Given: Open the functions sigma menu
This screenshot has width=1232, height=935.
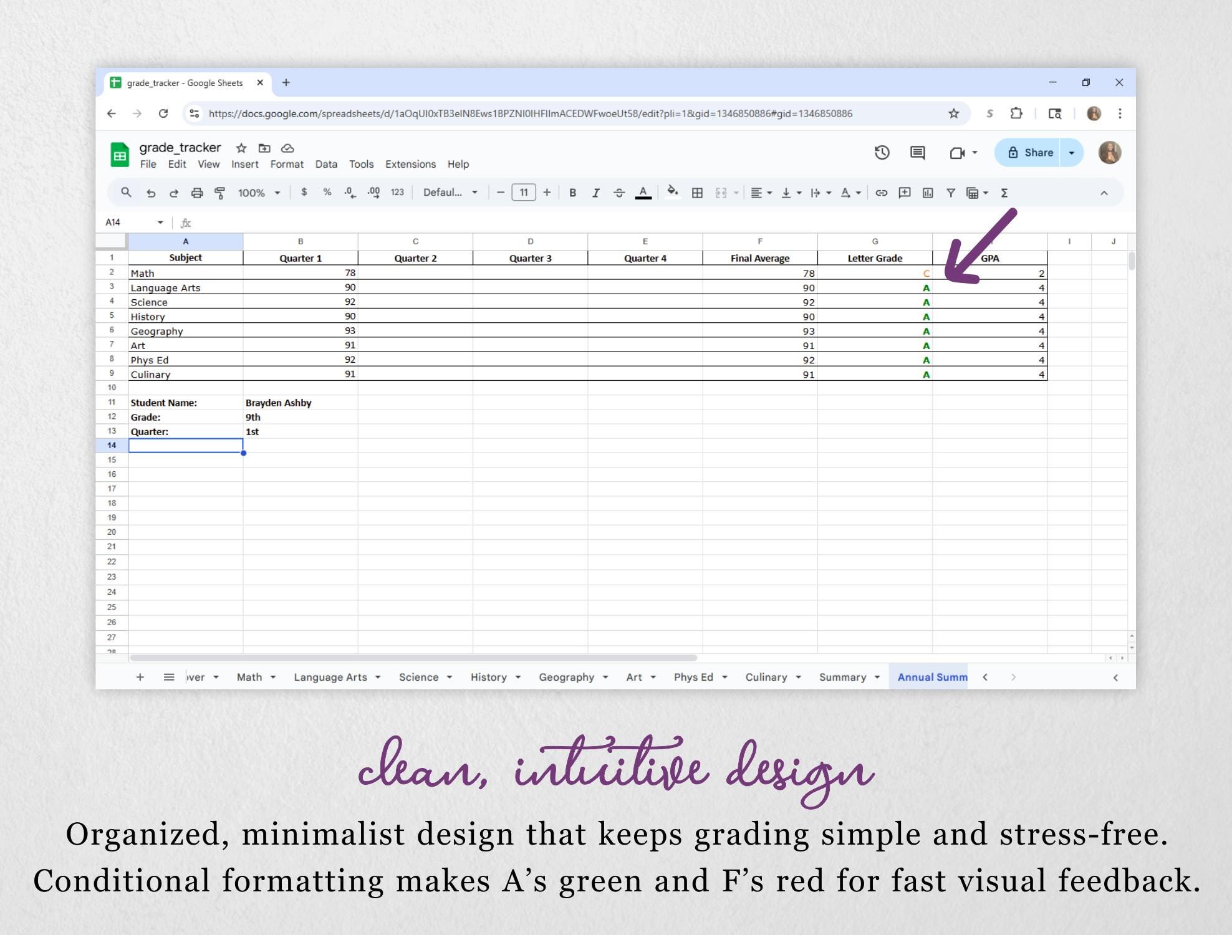Looking at the screenshot, I should 1004,193.
